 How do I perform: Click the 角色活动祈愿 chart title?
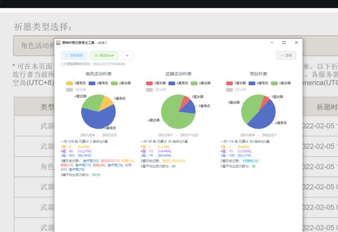[99, 74]
